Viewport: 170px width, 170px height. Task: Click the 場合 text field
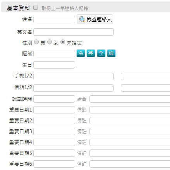tap(130, 99)
